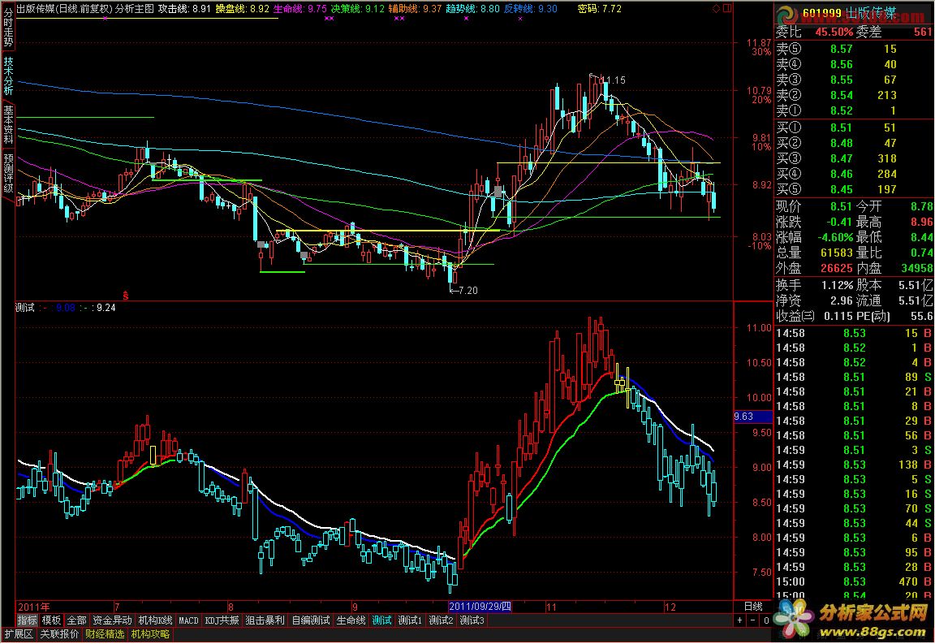Click the 11.15 high price marker

coord(613,80)
